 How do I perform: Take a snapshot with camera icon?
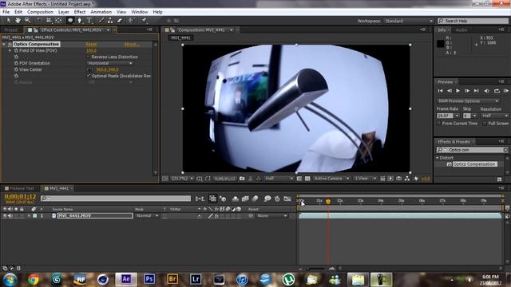click(242, 179)
